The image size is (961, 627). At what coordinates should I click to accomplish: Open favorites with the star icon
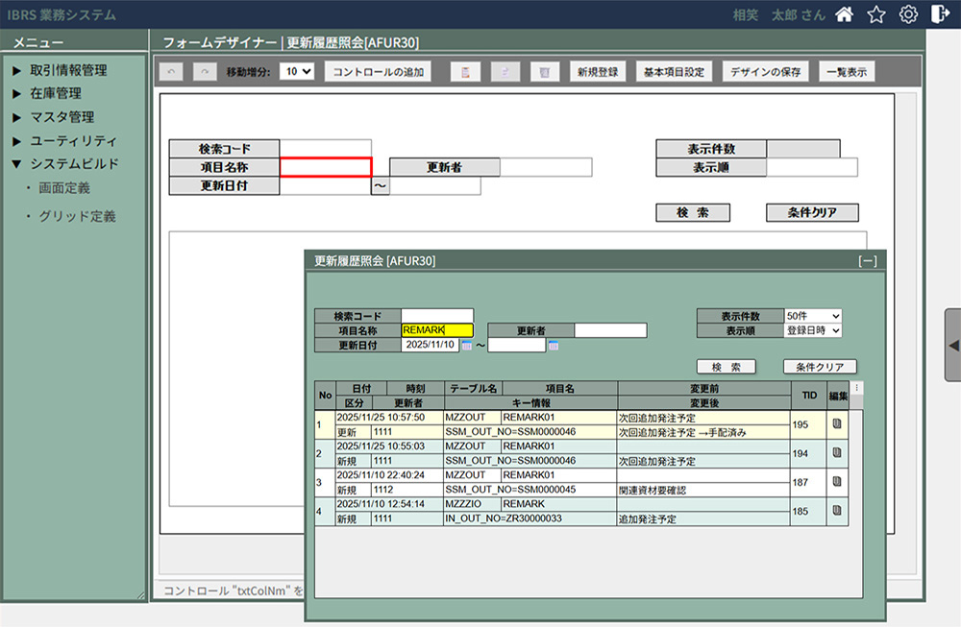pos(875,14)
